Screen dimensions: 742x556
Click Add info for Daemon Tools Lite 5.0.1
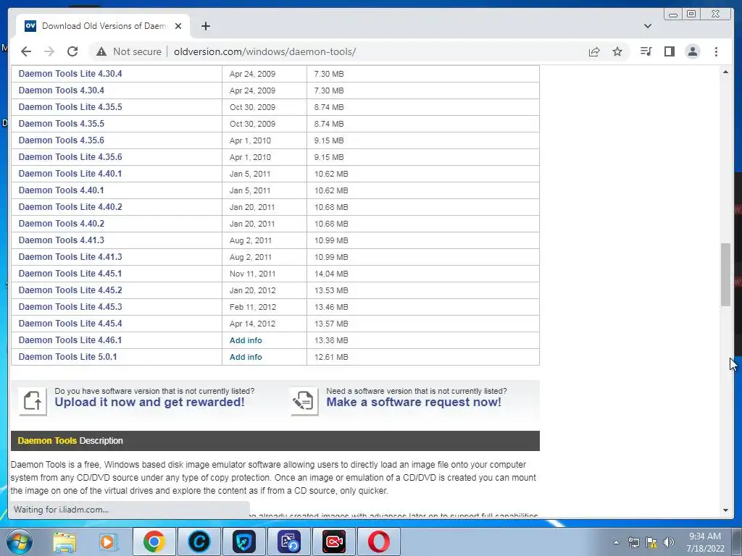click(246, 357)
